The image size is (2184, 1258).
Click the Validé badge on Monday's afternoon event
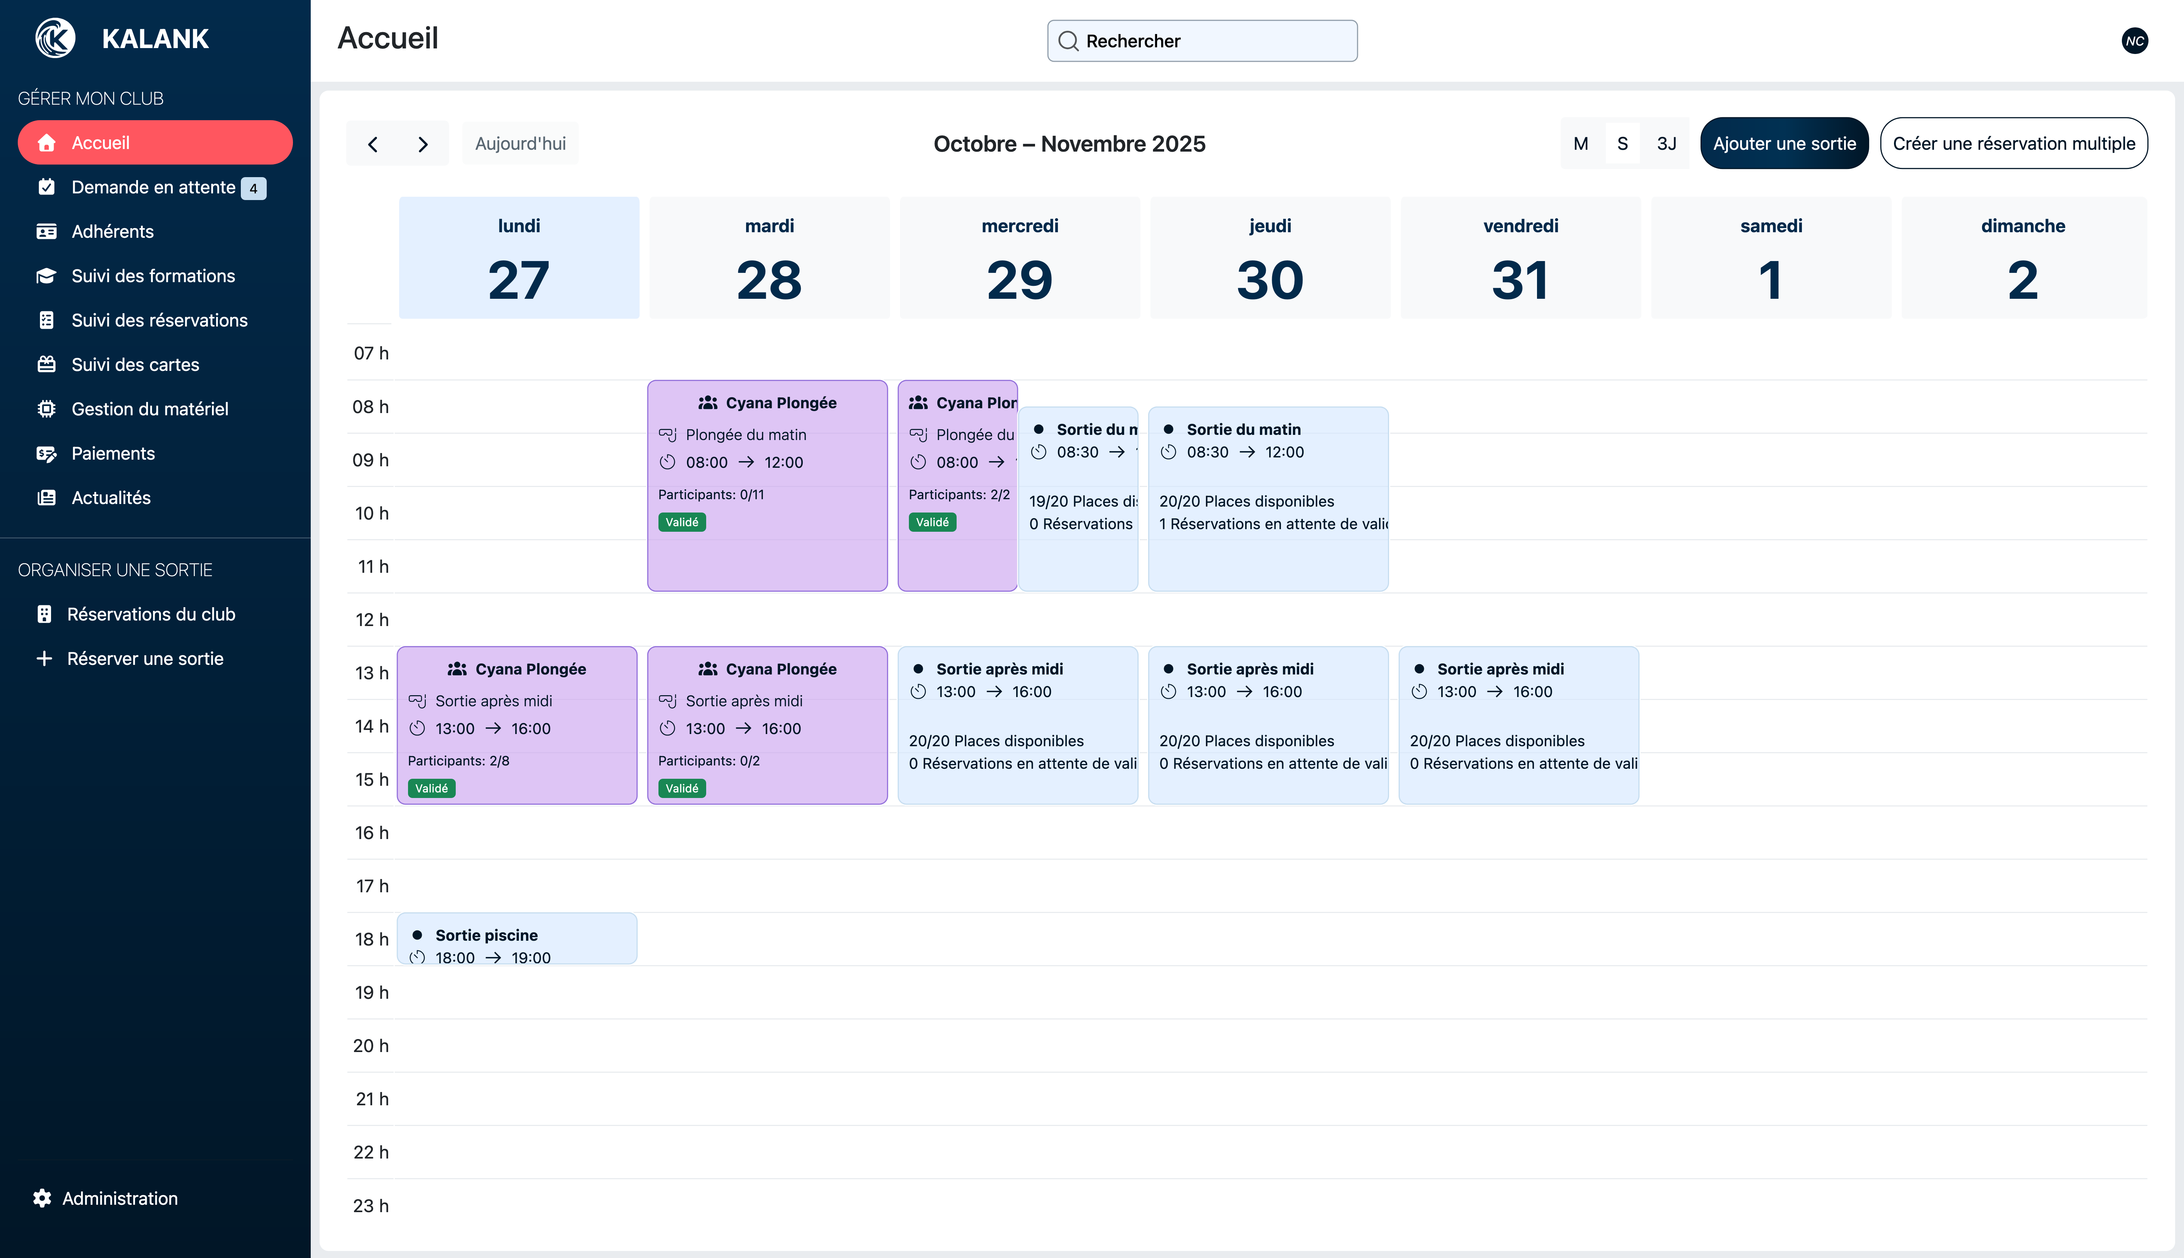(x=431, y=788)
